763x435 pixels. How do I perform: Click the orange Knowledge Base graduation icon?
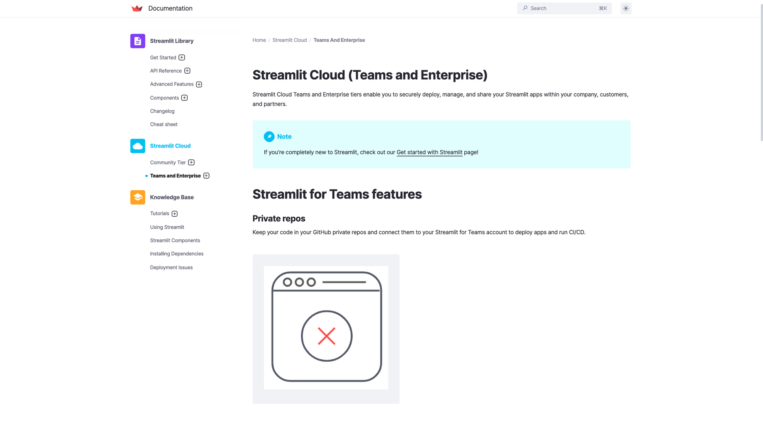coord(138,197)
